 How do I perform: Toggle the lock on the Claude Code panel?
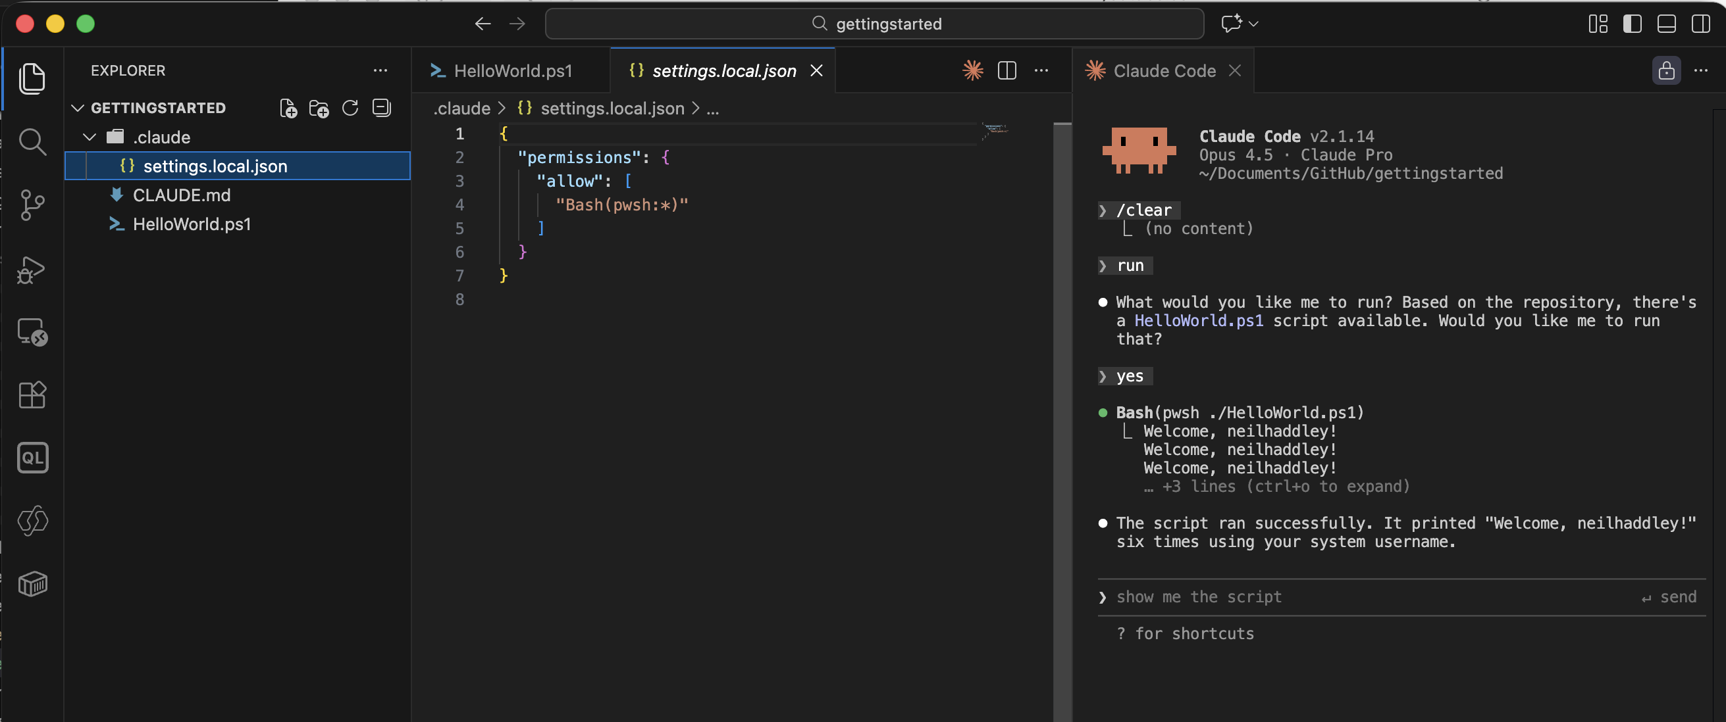tap(1666, 70)
